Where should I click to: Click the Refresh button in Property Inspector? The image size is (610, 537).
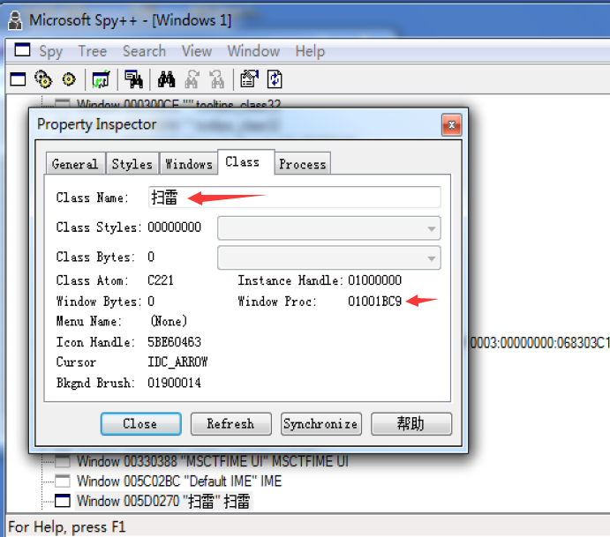coord(231,423)
